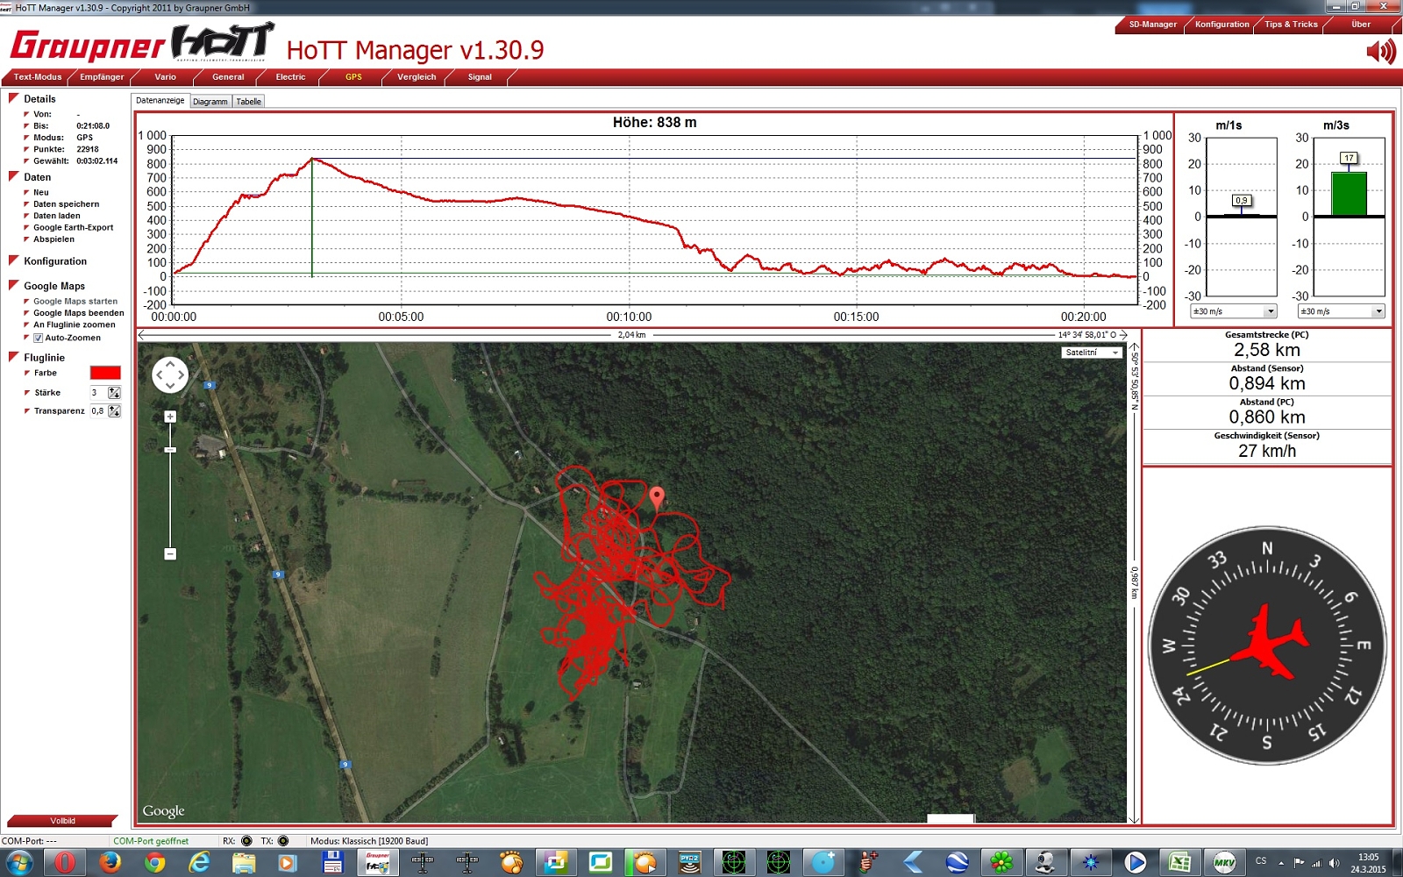Click Google Earth-Export
Image resolution: width=1403 pixels, height=877 pixels.
74,227
